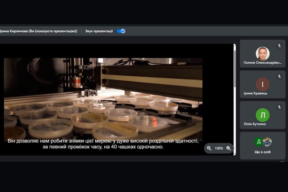Screen dimensions: 288x192
Task: Click the Петрі dish video frame
Action: click(x=103, y=100)
